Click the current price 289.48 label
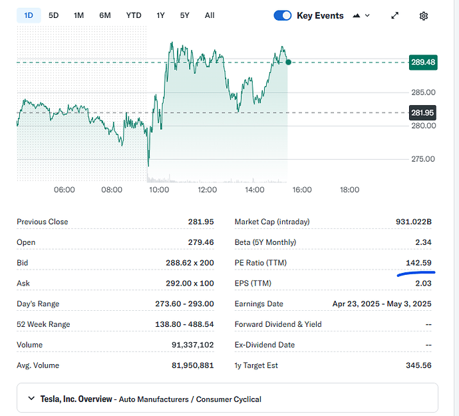 tap(423, 63)
